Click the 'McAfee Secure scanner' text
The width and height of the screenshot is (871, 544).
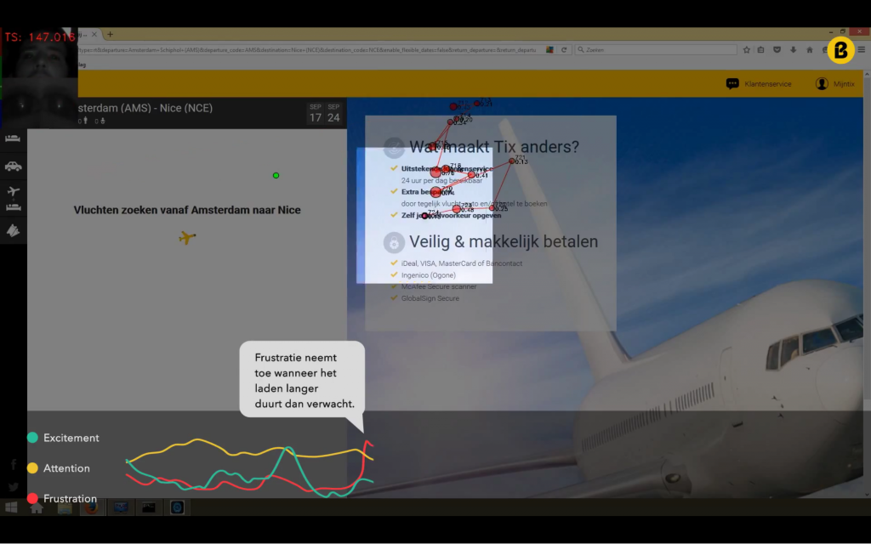coord(439,286)
